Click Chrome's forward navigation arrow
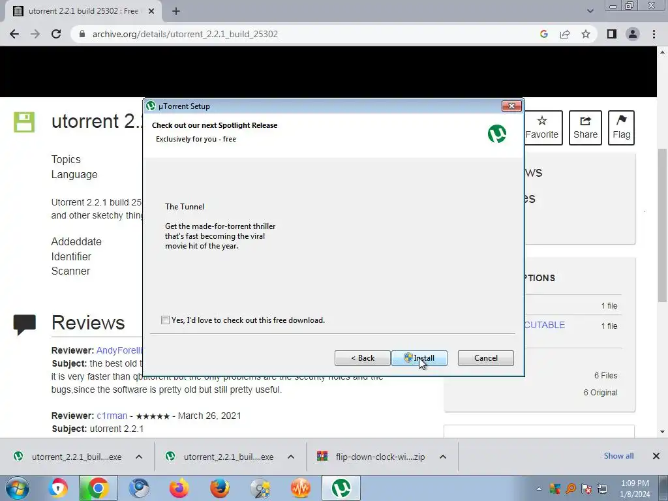668x501 pixels. pyautogui.click(x=35, y=34)
